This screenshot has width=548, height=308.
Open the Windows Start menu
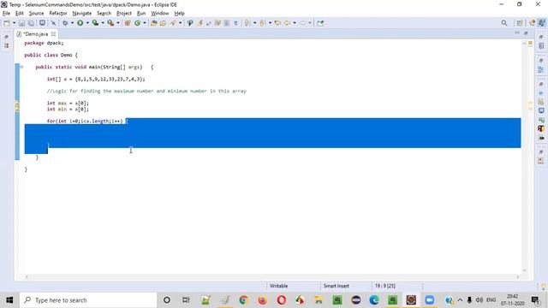[x=9, y=300]
